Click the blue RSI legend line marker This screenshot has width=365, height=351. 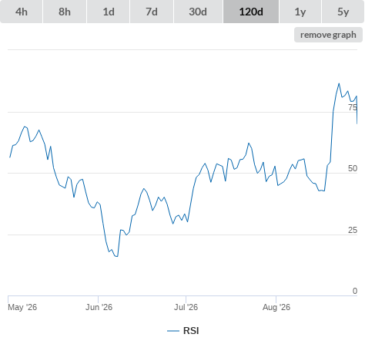pos(173,331)
